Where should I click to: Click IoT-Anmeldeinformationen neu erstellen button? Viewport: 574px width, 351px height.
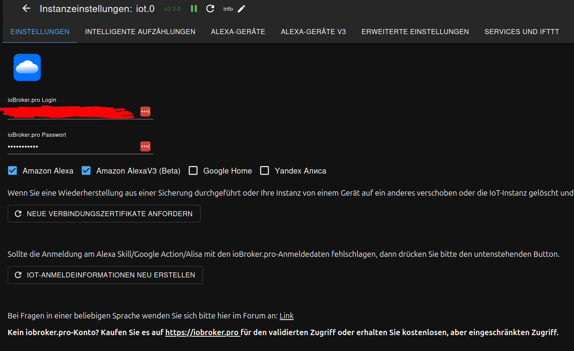click(105, 275)
